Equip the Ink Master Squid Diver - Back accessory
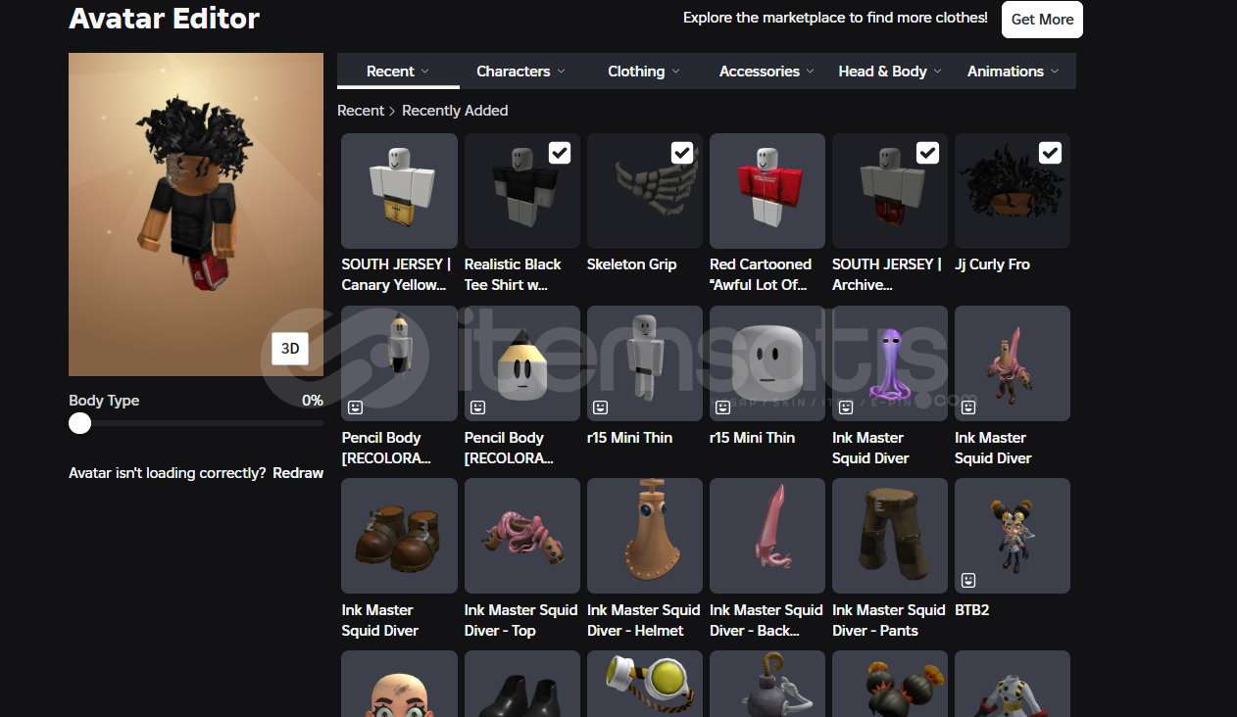 point(767,536)
